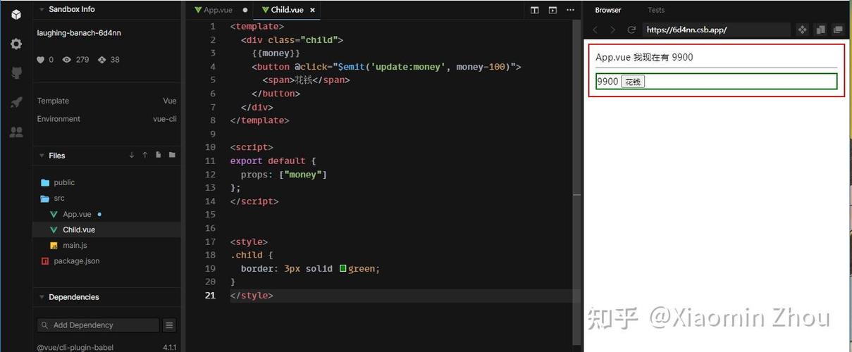Collapse the Sandbox Info section

(x=42, y=10)
